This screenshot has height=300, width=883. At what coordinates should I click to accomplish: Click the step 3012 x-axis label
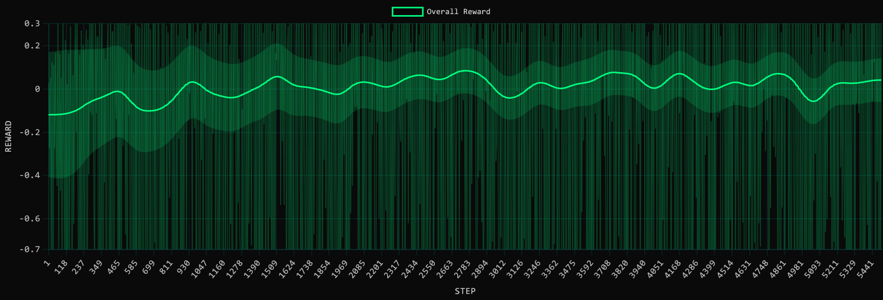tap(497, 268)
